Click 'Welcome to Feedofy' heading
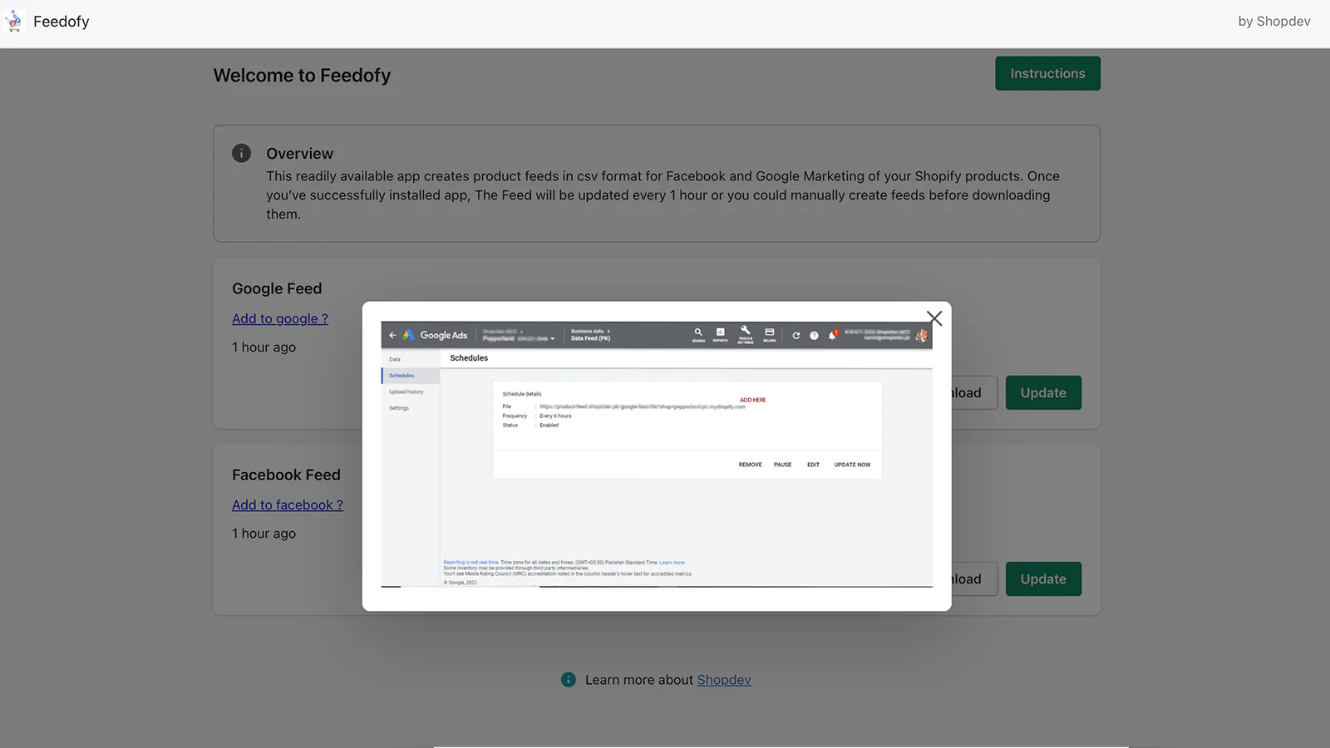1330x748 pixels. (x=302, y=76)
